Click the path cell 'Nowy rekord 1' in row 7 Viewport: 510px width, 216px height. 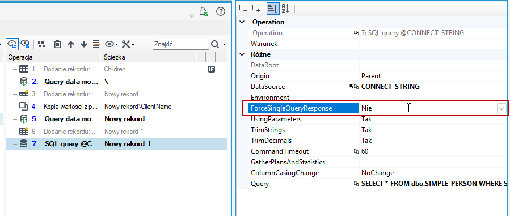[128, 144]
